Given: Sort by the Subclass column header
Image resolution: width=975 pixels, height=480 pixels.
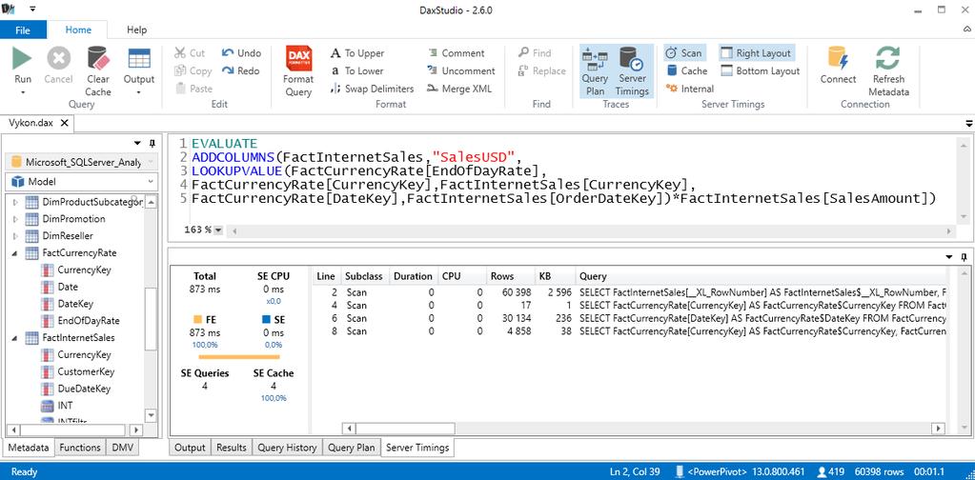Looking at the screenshot, I should pos(364,275).
